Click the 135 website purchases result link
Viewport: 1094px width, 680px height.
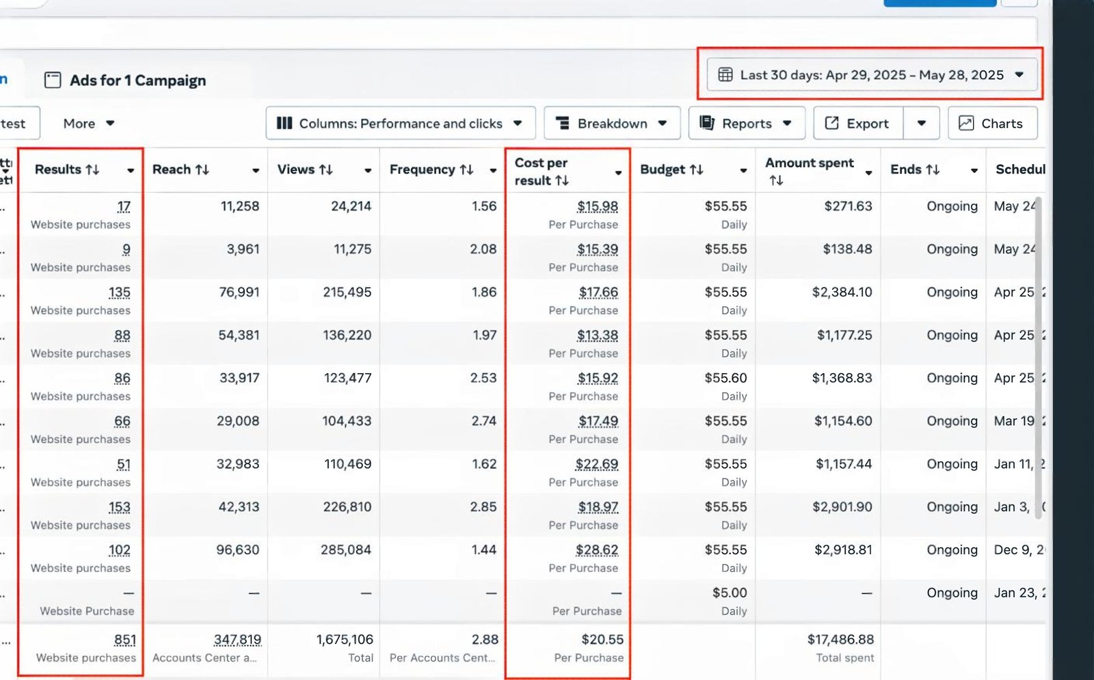[x=119, y=293]
